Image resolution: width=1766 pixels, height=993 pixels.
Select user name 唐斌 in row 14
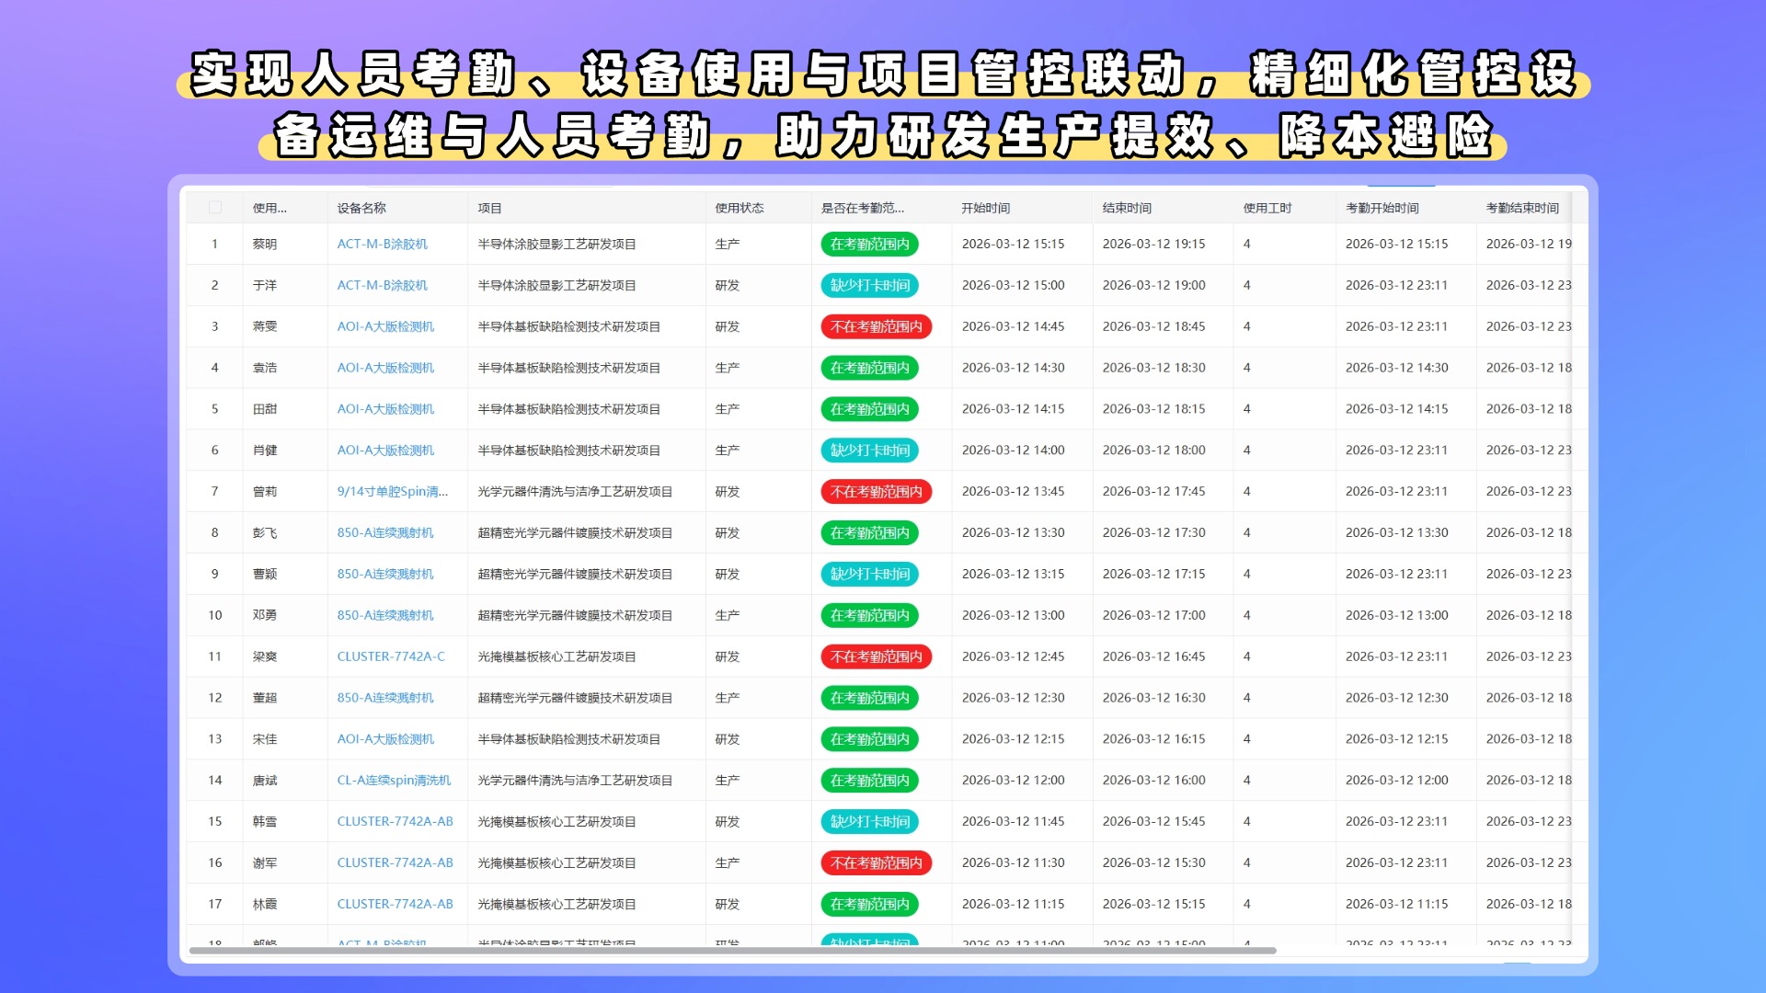pos(265,781)
